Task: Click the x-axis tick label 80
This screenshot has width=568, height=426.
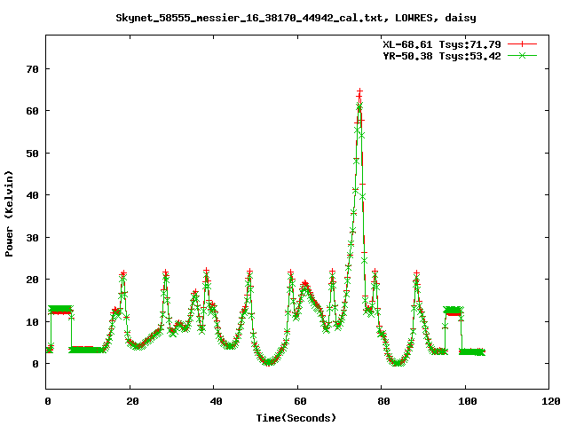Action: pyautogui.click(x=383, y=401)
